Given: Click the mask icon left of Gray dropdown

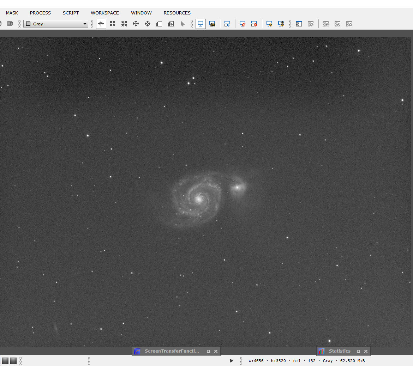Looking at the screenshot, I should [10, 24].
